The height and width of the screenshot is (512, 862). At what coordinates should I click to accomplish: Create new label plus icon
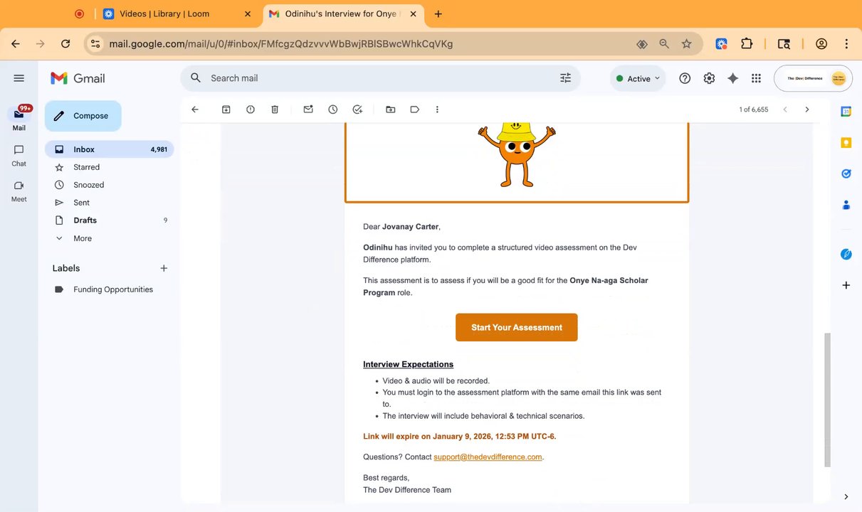[x=164, y=268]
